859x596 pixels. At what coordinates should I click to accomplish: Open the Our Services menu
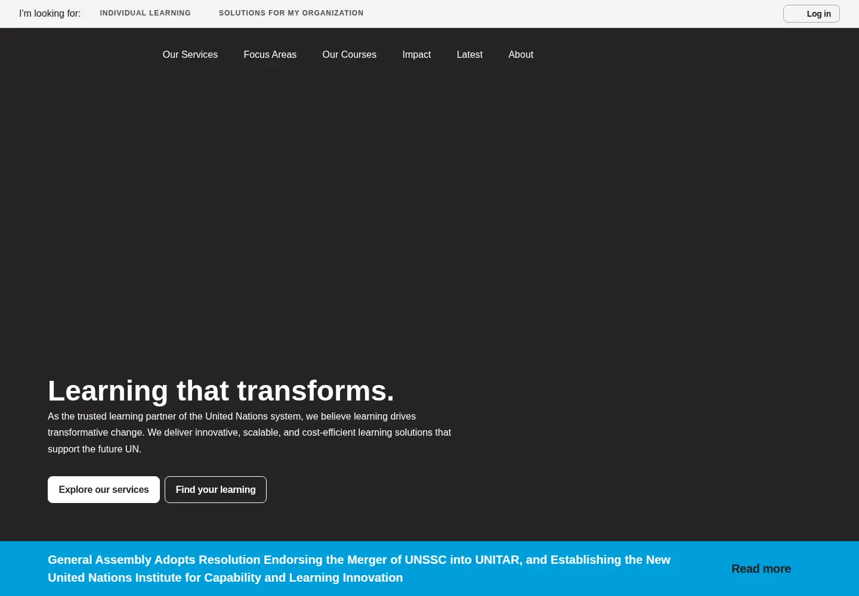[x=190, y=54]
